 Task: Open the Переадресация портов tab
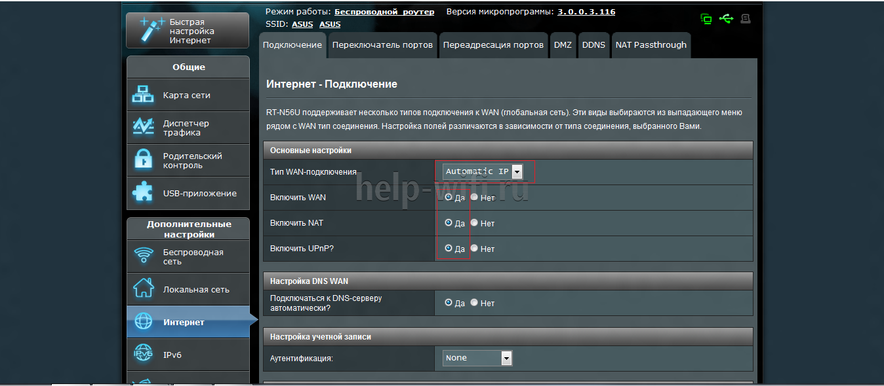pos(493,45)
